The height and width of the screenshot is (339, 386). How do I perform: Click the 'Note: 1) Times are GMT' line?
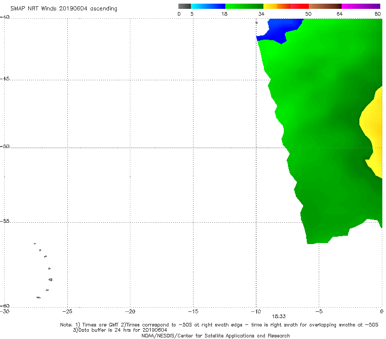click(x=219, y=325)
